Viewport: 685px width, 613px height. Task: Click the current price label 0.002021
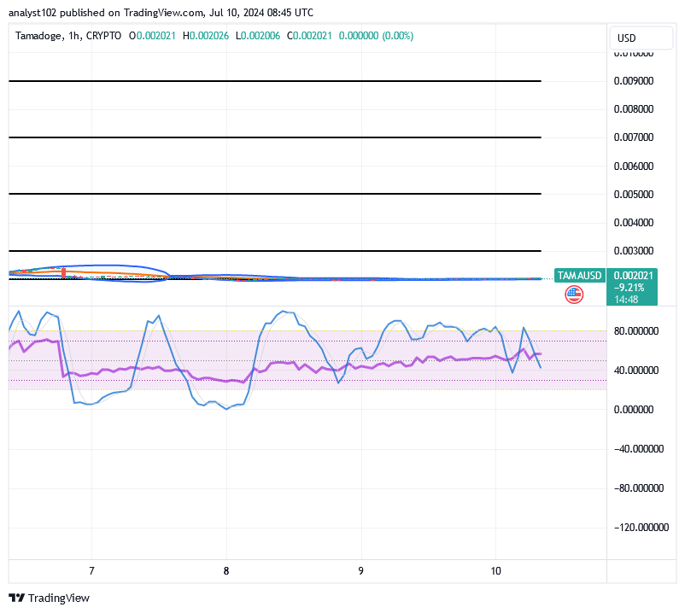coord(633,276)
